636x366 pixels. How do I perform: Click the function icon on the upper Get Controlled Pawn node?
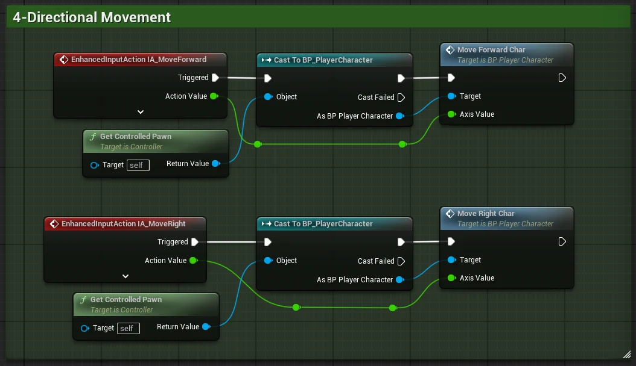tap(93, 137)
